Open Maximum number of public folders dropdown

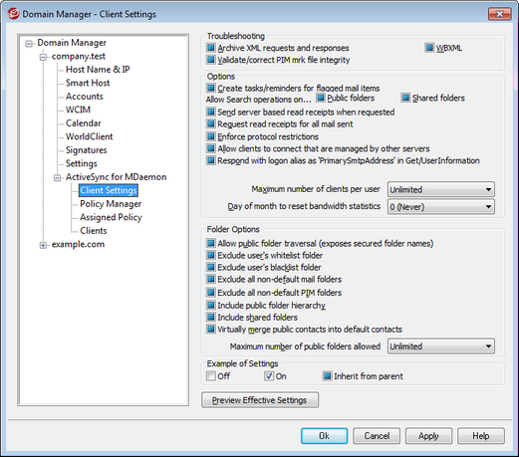pos(441,346)
